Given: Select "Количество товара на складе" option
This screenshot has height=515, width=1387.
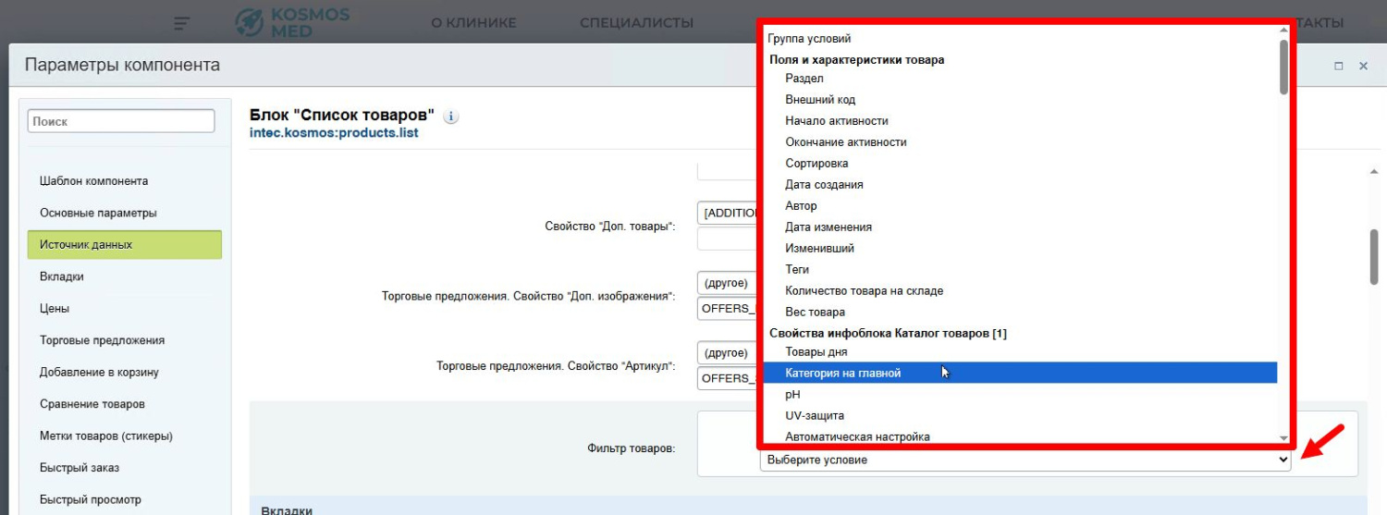Looking at the screenshot, I should pos(864,290).
